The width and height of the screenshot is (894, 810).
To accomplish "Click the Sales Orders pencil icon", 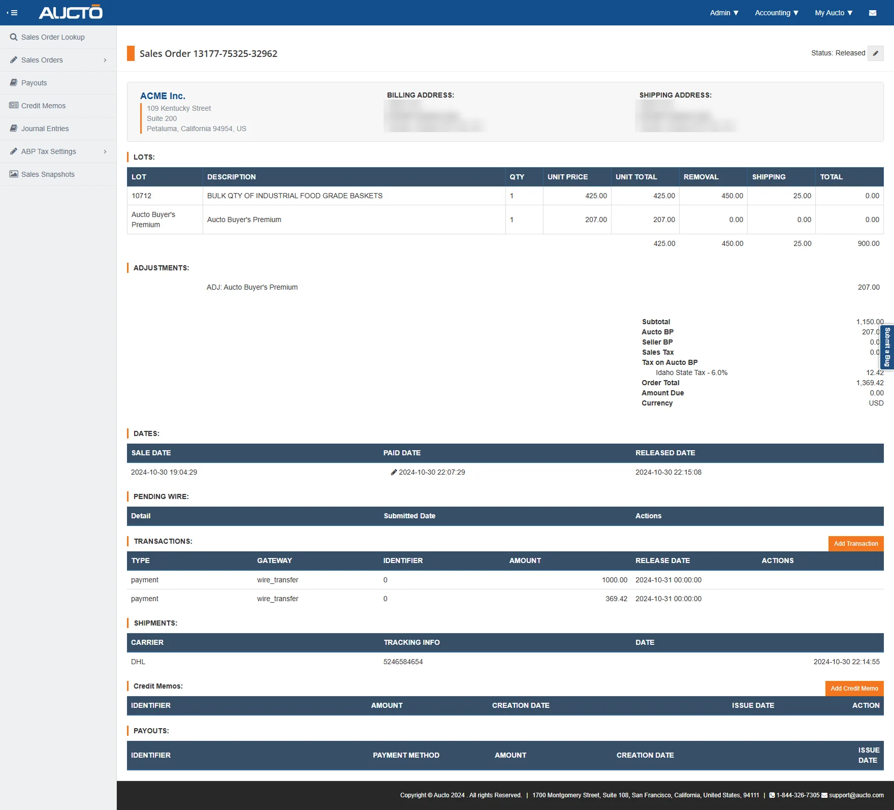I will pyautogui.click(x=14, y=60).
